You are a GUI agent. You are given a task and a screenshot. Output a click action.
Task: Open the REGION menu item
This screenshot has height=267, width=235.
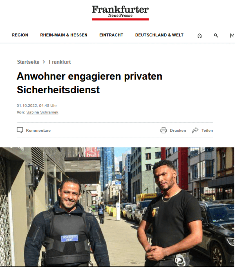pos(20,35)
